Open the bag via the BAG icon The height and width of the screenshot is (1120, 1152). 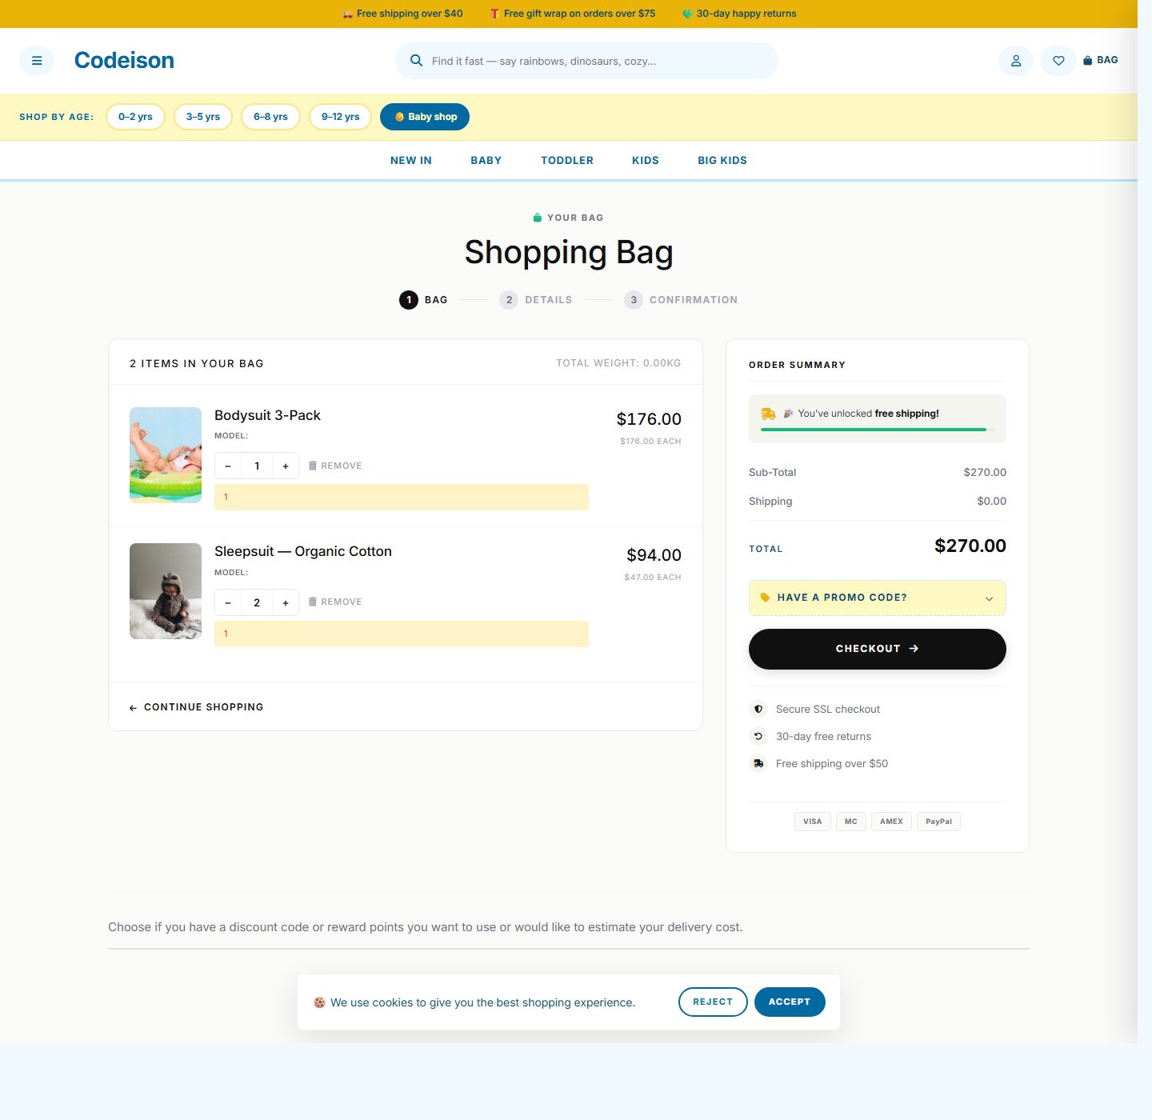1101,59
